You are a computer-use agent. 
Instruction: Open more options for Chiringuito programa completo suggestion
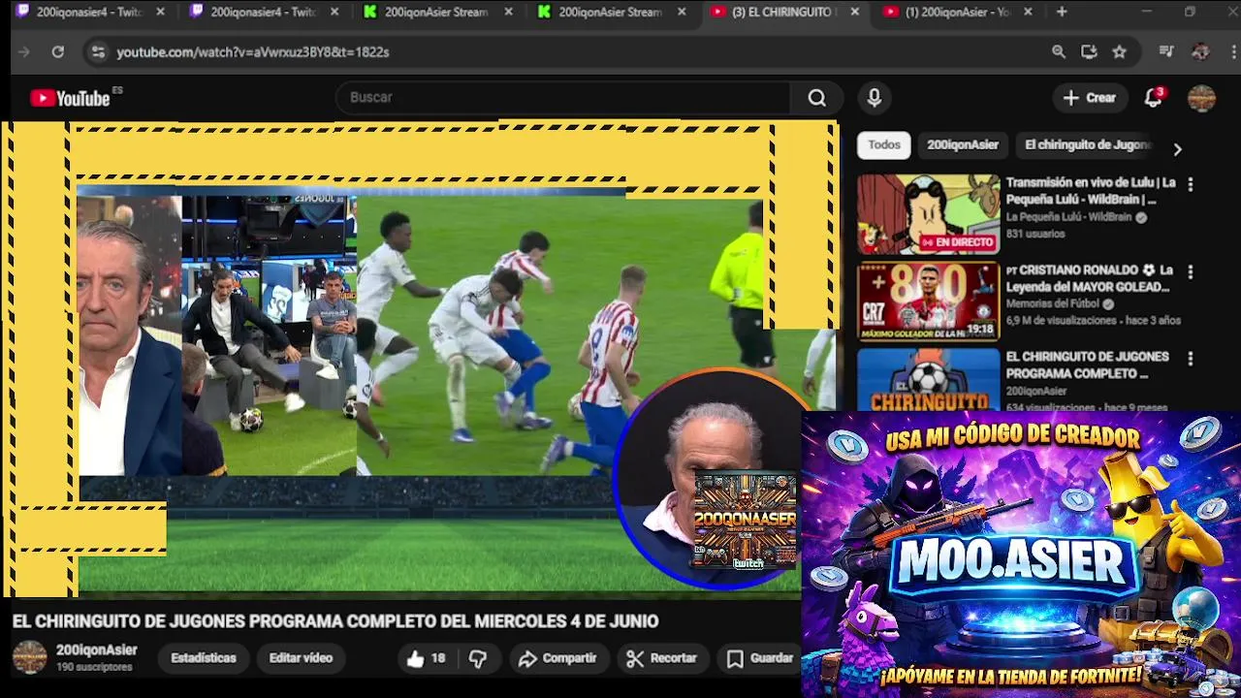coord(1191,359)
